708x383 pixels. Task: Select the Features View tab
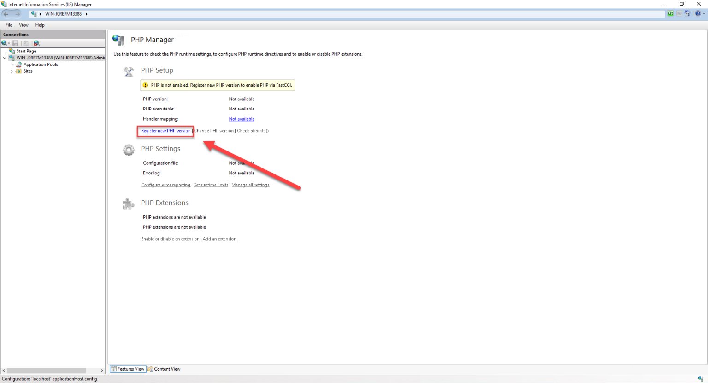pyautogui.click(x=128, y=369)
